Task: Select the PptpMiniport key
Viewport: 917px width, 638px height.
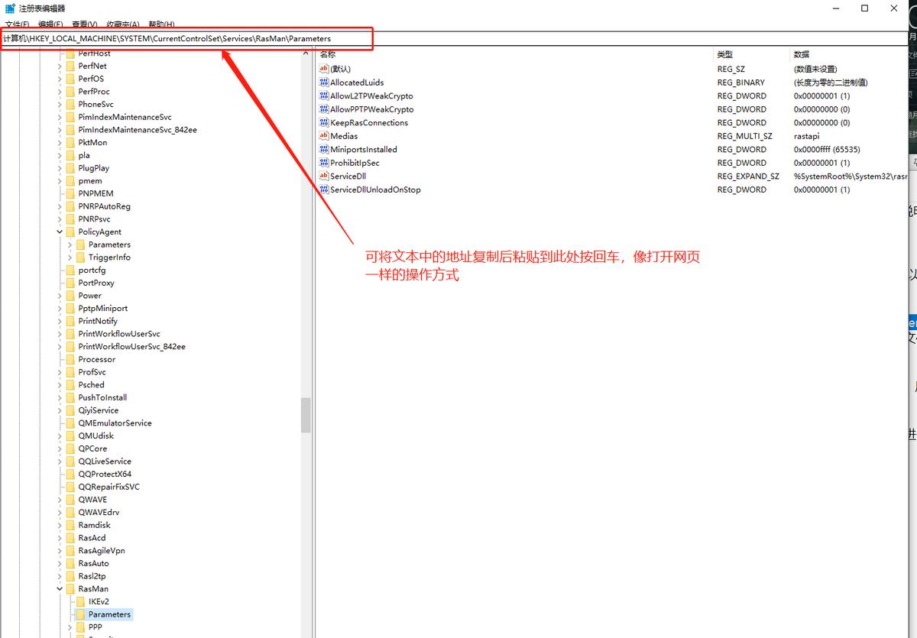Action: (102, 309)
